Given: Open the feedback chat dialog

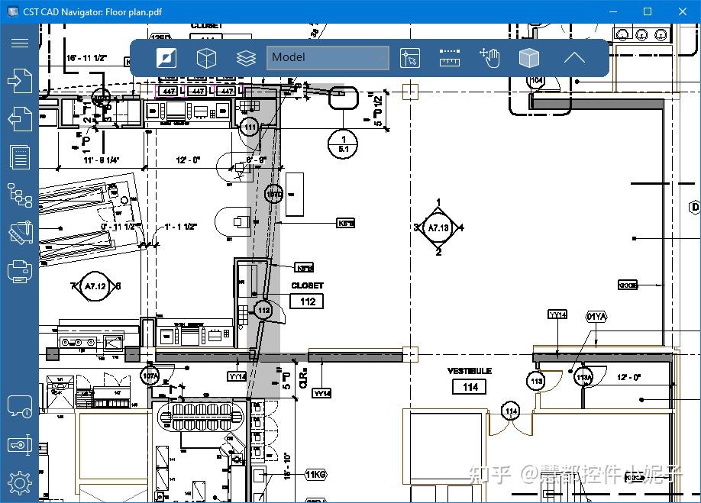Looking at the screenshot, I should pyautogui.click(x=20, y=405).
